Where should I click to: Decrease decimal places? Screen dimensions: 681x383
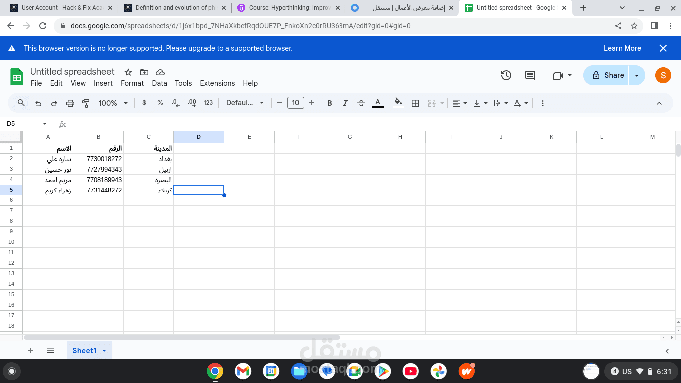click(x=175, y=103)
